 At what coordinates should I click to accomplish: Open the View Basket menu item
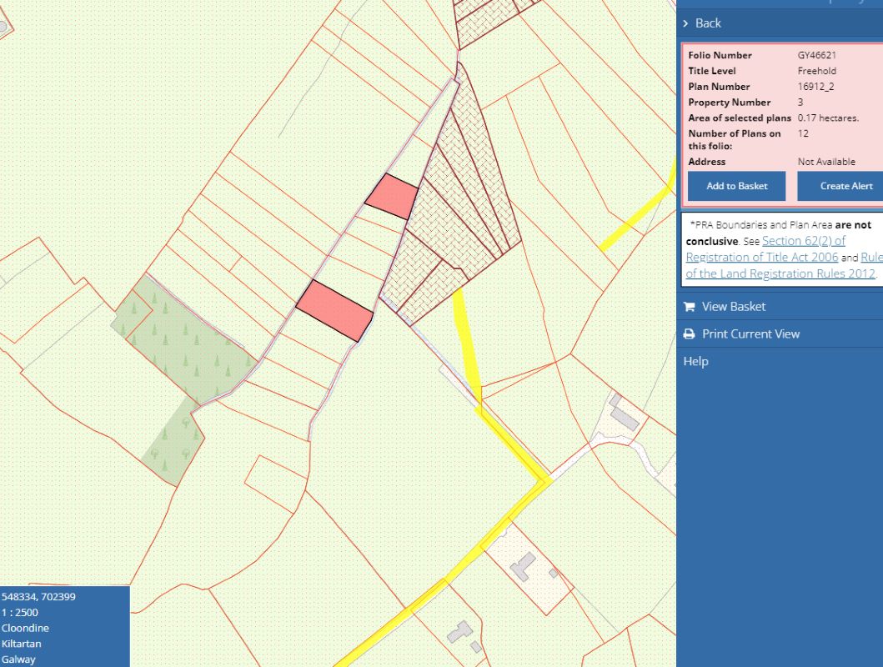pos(733,307)
